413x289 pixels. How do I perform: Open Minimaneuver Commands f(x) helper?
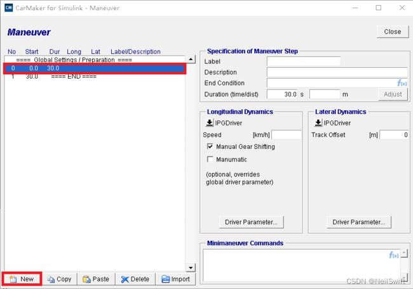[394, 255]
